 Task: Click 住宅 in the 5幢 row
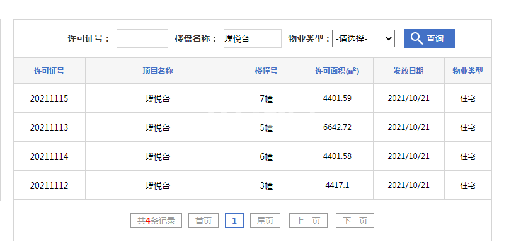click(468, 127)
